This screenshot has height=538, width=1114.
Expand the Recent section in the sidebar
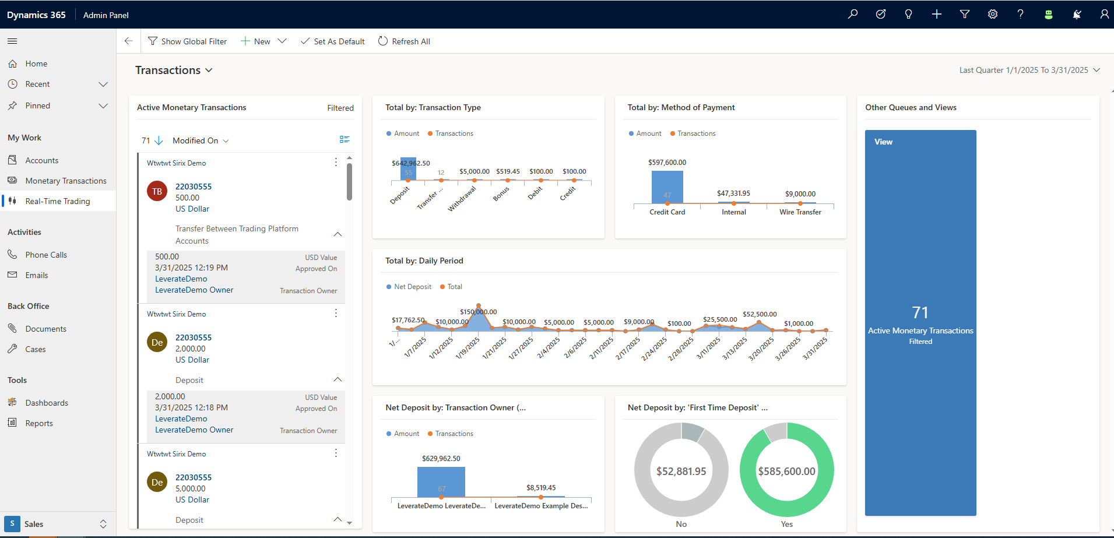click(x=103, y=84)
